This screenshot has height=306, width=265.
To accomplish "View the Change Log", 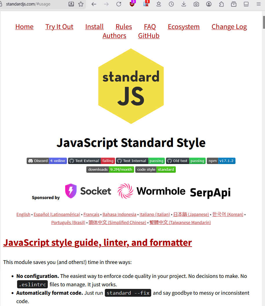I will tap(229, 27).
